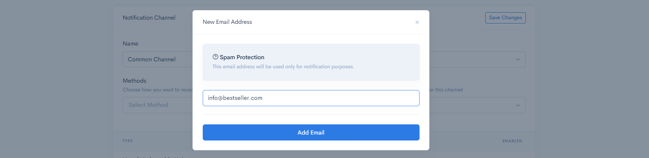Image resolution: width=649 pixels, height=158 pixels.
Task: Click the 'Choose how you want to receive' hint
Action: tap(158, 90)
